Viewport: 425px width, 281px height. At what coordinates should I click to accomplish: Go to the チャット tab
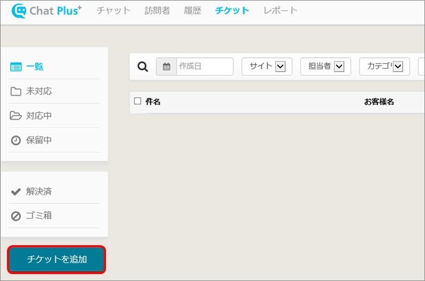pyautogui.click(x=113, y=11)
